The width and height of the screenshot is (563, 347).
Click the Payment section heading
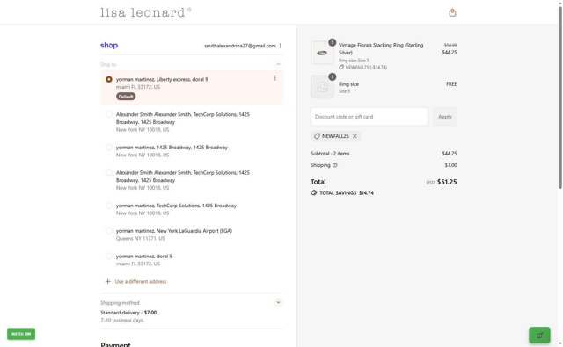[115, 344]
